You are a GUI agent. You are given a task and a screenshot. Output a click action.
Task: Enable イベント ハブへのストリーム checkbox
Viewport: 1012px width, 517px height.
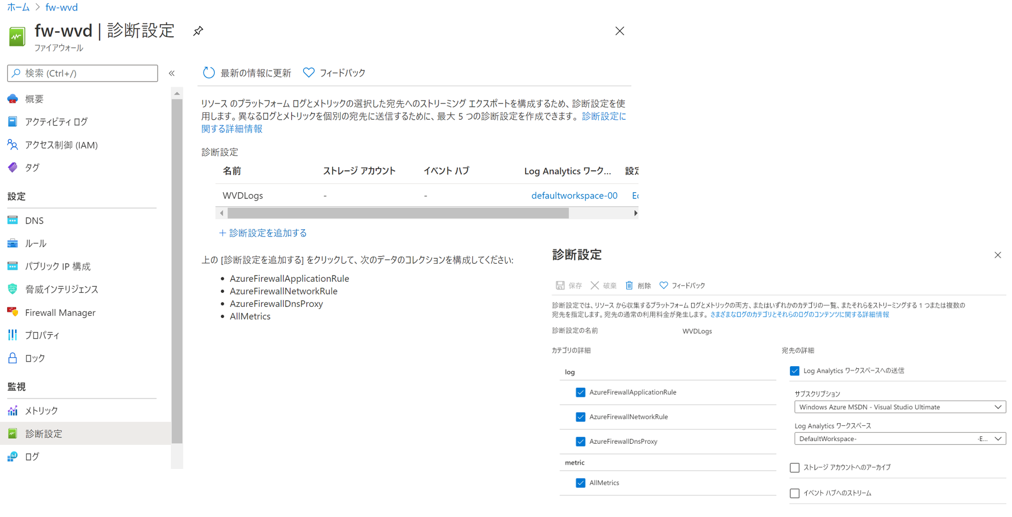click(795, 493)
